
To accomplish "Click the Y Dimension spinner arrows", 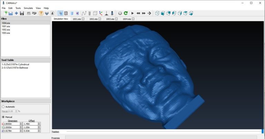I will [x=21, y=127].
